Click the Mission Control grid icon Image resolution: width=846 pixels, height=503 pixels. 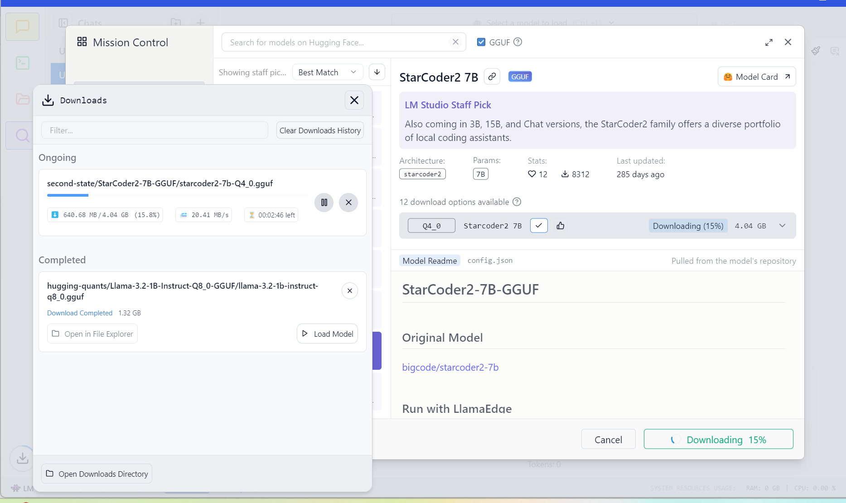click(x=82, y=42)
